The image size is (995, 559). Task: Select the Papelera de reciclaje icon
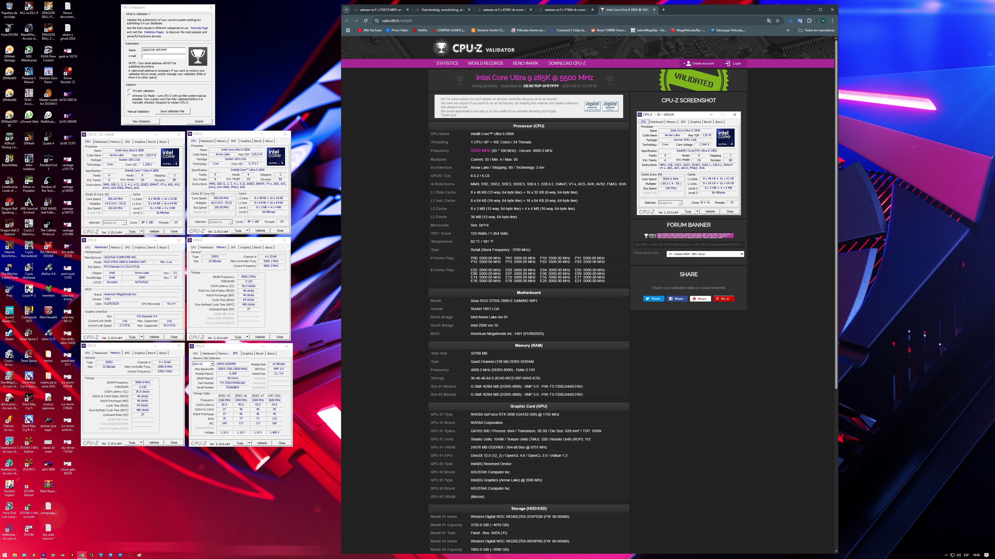coord(9,10)
